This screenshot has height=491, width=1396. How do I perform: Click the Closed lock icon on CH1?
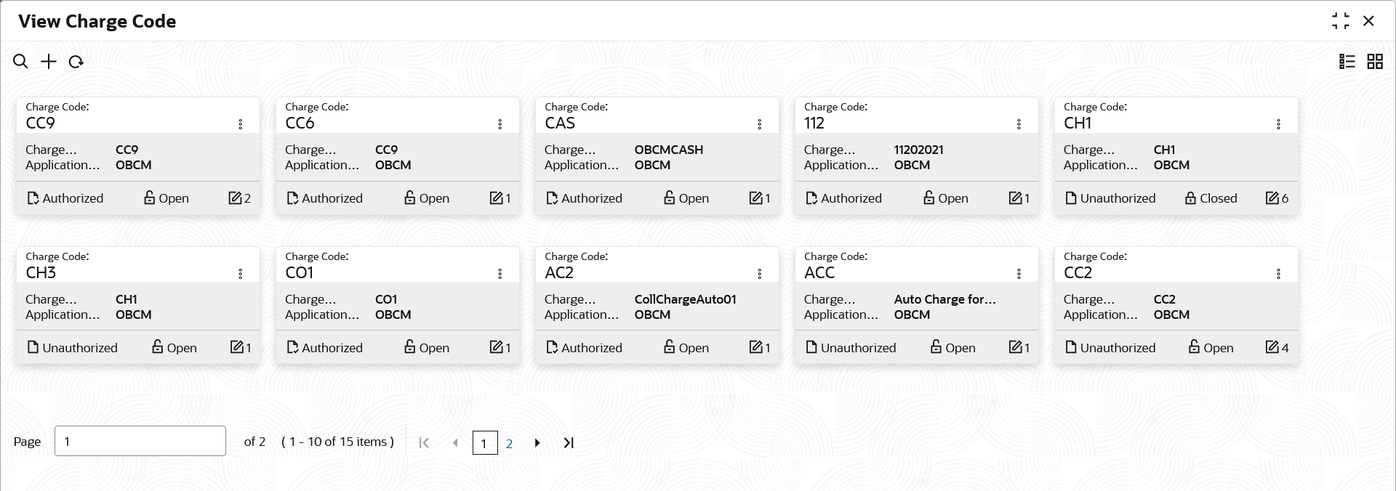coord(1190,198)
